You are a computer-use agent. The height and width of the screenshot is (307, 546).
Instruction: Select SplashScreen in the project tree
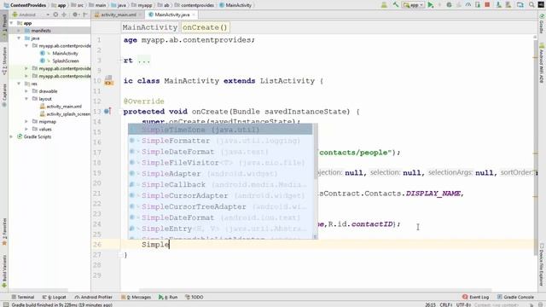click(x=66, y=61)
